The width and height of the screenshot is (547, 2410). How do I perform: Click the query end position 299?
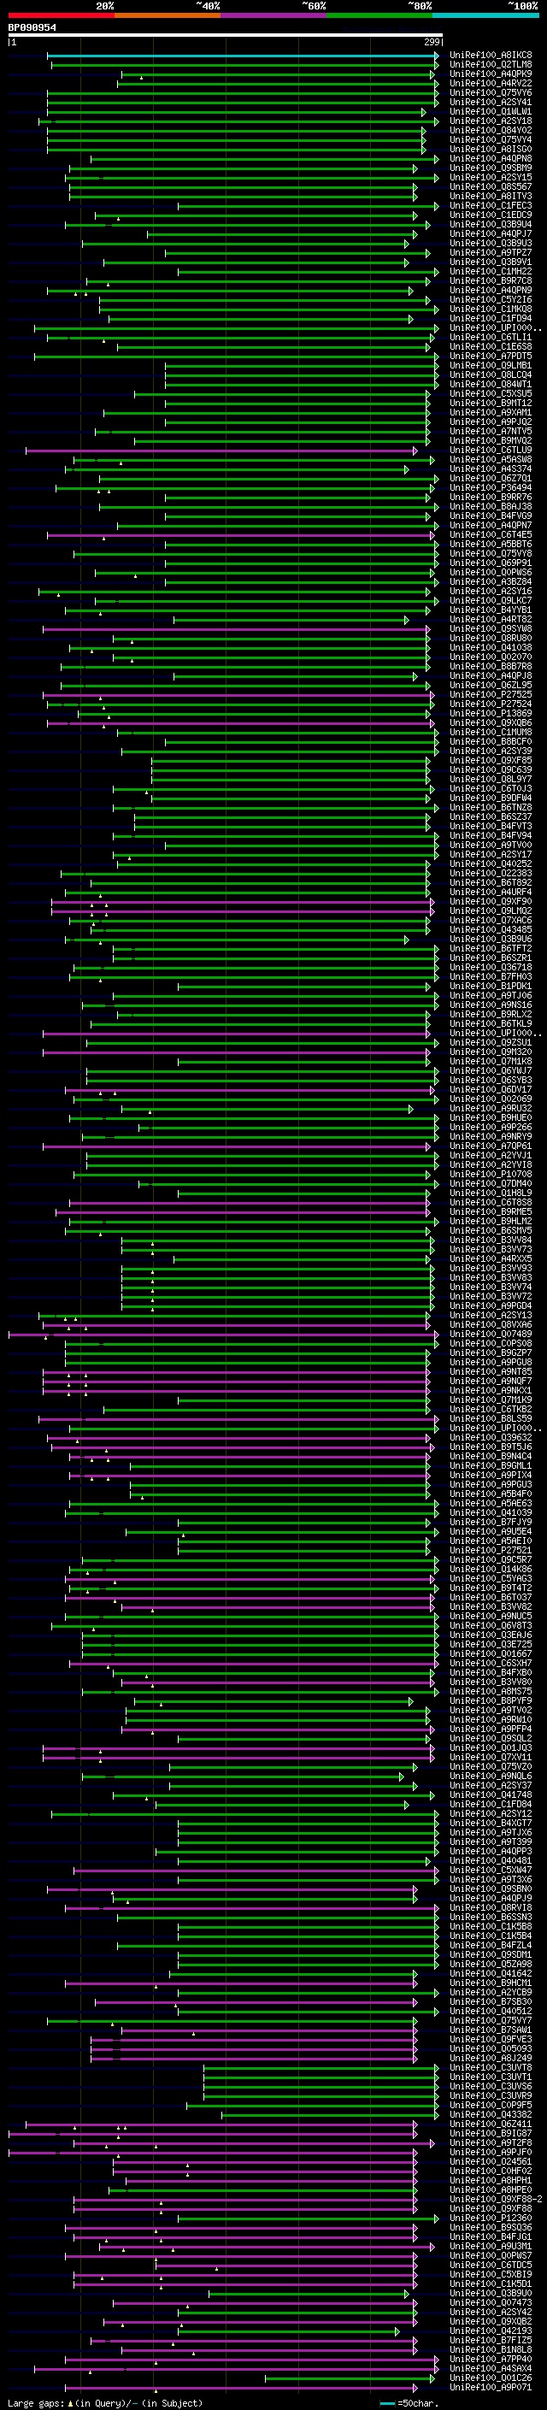click(x=432, y=42)
